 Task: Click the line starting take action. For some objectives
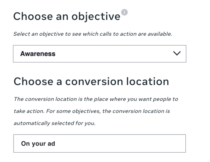coord(92,111)
